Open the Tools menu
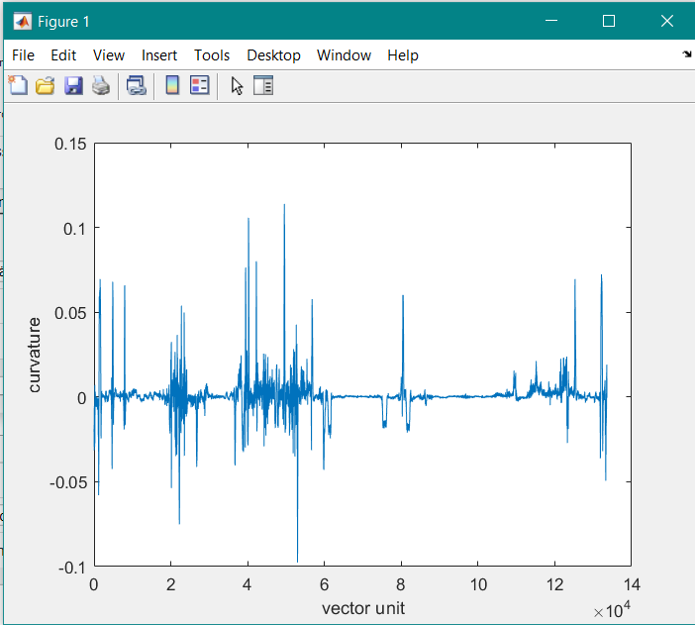695x625 pixels. 212,55
